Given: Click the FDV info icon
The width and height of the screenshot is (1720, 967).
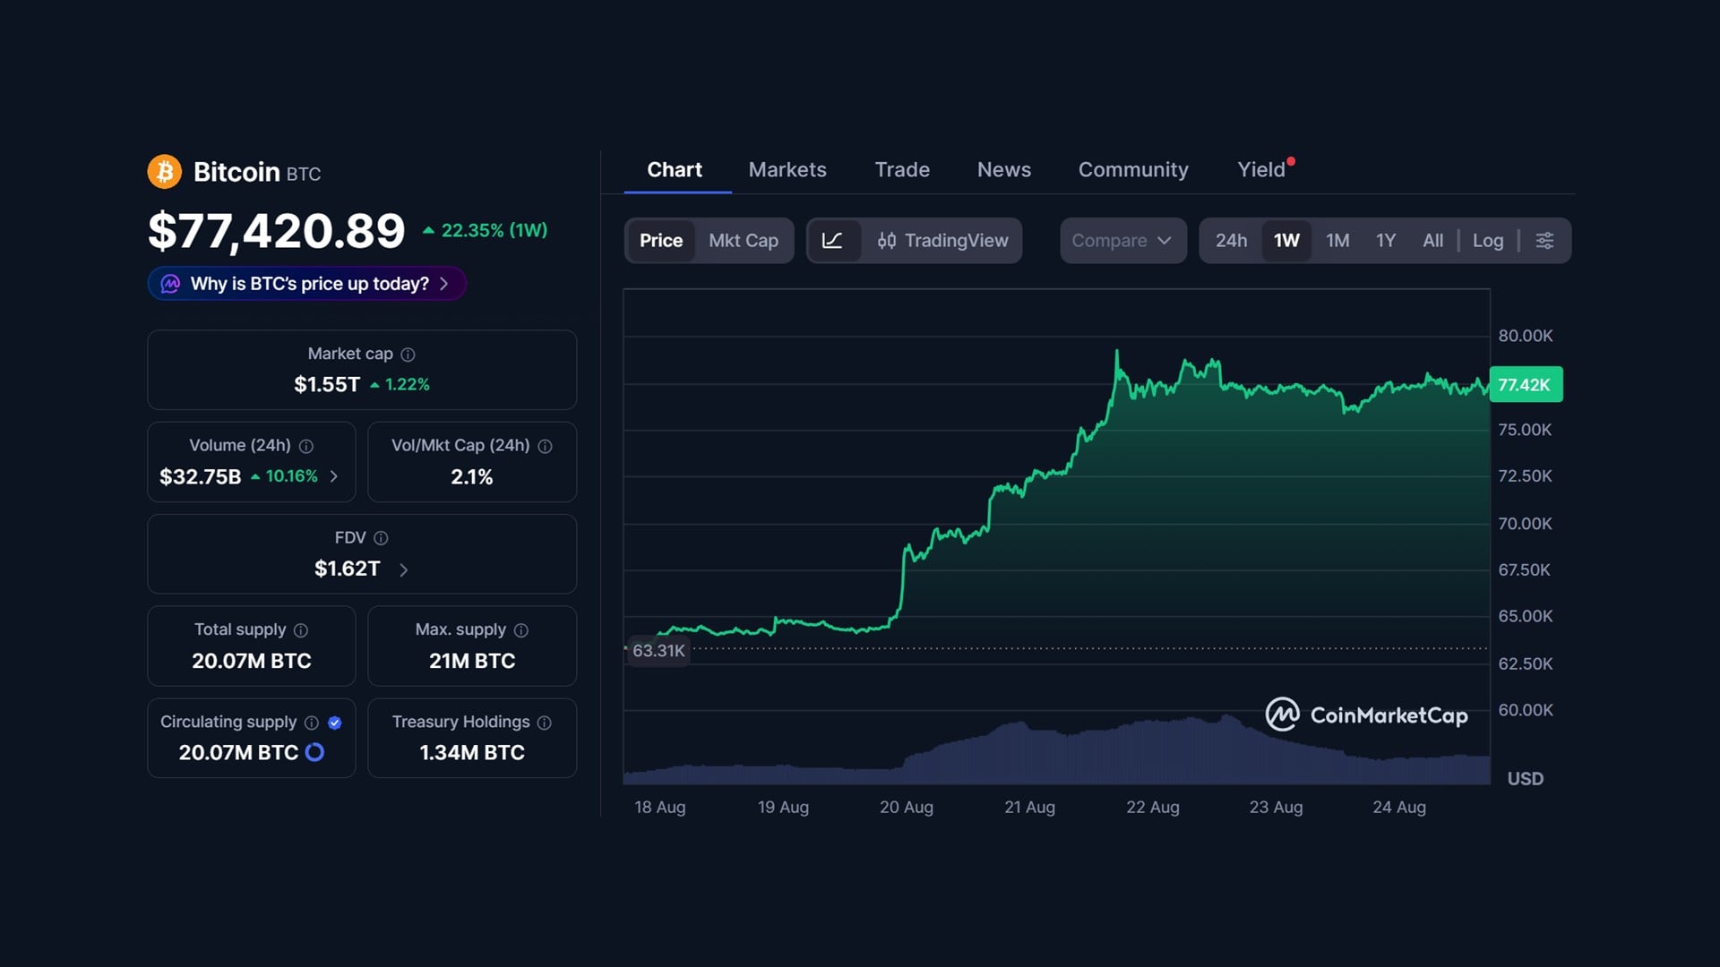Looking at the screenshot, I should coord(381,538).
